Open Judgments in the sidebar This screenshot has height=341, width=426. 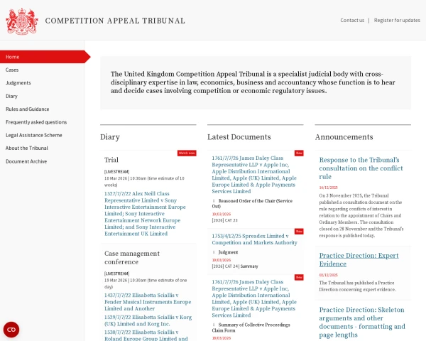[x=18, y=83]
